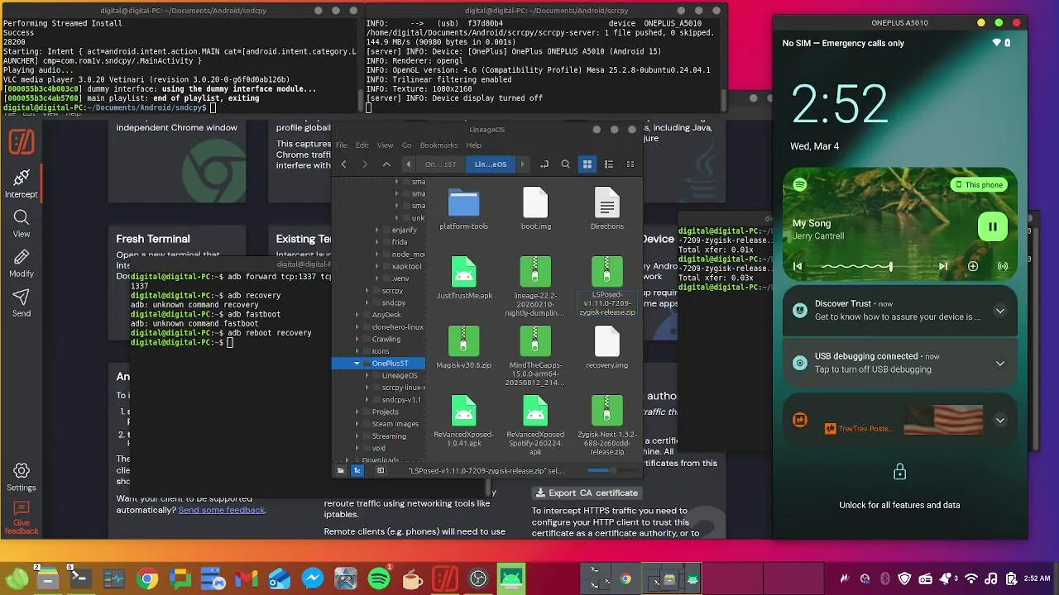Tap the This phone output chip

(978, 185)
